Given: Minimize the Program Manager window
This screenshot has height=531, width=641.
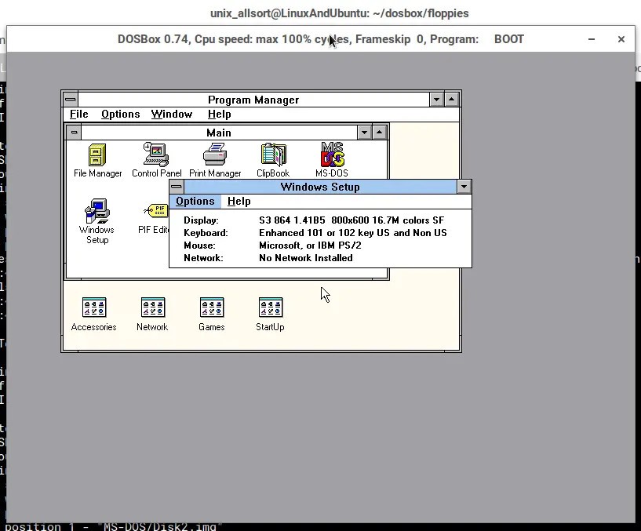Looking at the screenshot, I should pyautogui.click(x=436, y=100).
